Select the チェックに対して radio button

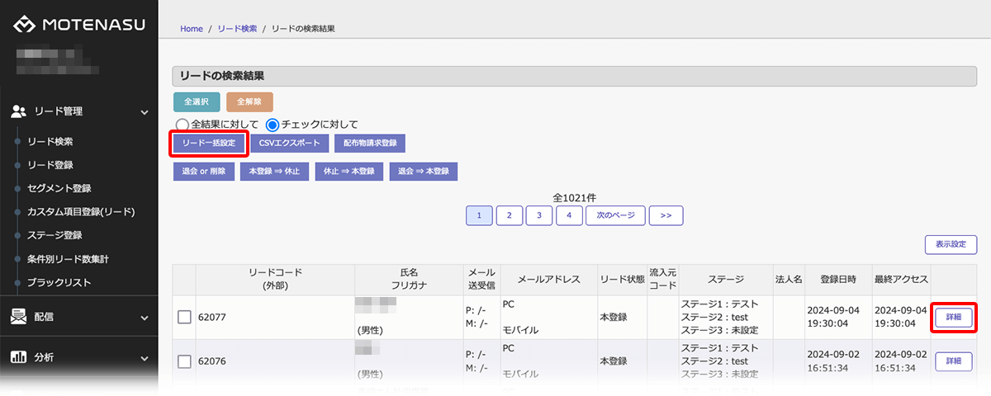click(273, 125)
